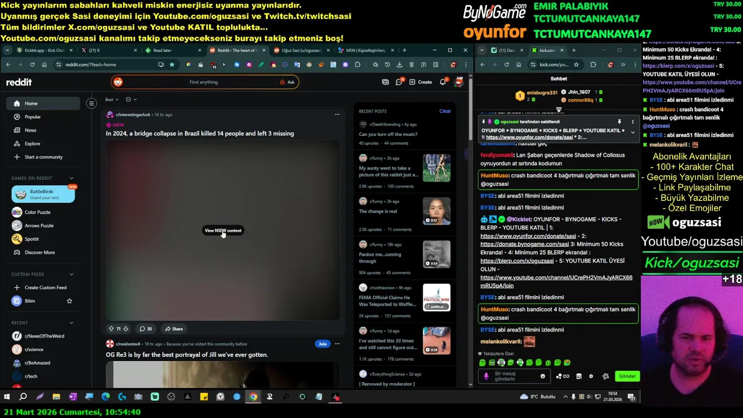Click the purple microphone icon in Kick chat input
Image resolution: width=743 pixels, height=418 pixels.
tap(486, 376)
